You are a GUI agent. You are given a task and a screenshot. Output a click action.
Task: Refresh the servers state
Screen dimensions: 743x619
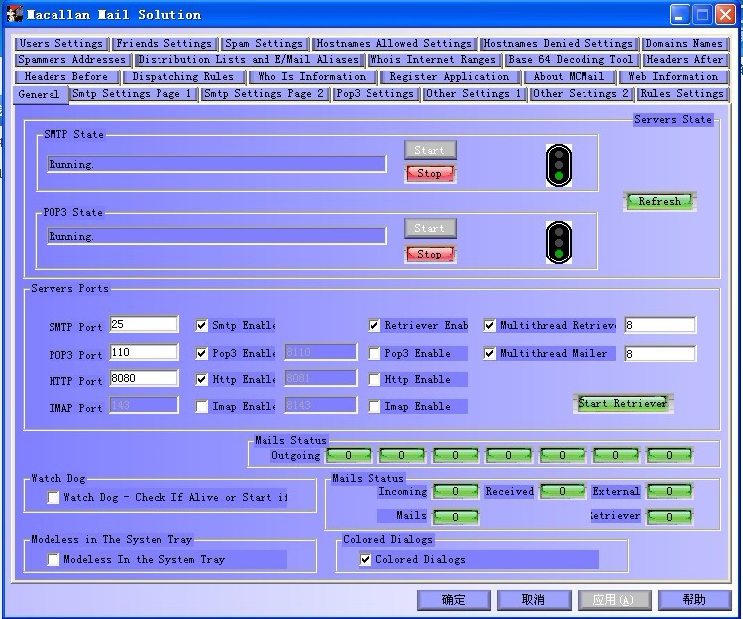click(x=660, y=201)
